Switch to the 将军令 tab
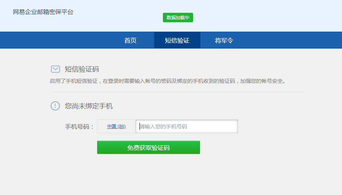Image resolution: width=342 pixels, height=195 pixels. tap(224, 40)
